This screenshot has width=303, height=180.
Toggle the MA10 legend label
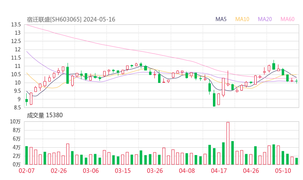(x=242, y=19)
